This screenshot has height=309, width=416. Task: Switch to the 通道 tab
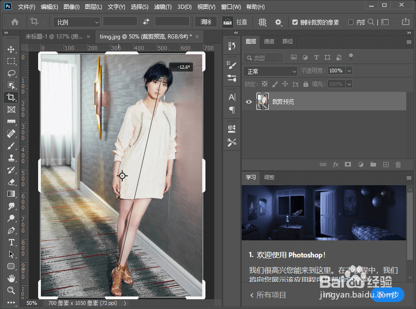tap(269, 41)
